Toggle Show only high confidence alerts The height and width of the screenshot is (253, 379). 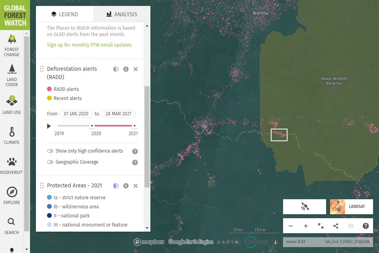click(x=50, y=151)
